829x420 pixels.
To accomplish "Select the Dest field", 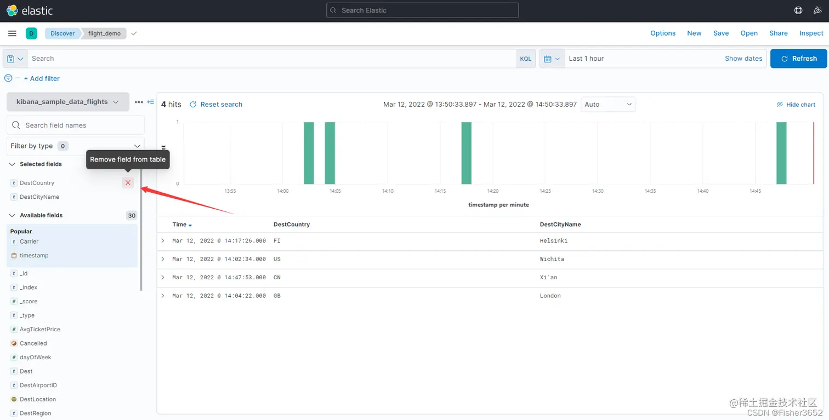I will pyautogui.click(x=26, y=371).
